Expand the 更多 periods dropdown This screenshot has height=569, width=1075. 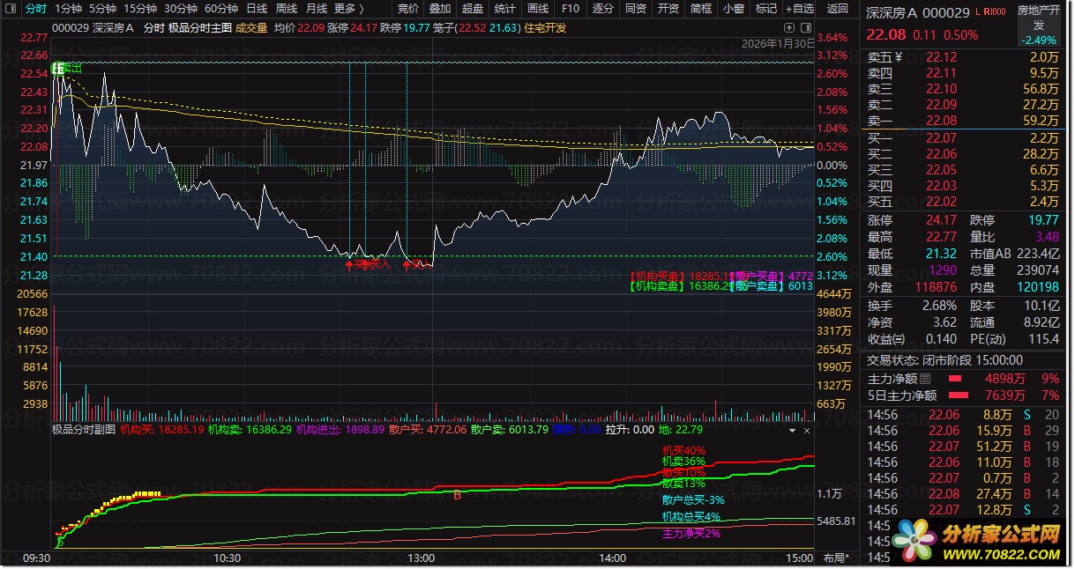pyautogui.click(x=349, y=8)
